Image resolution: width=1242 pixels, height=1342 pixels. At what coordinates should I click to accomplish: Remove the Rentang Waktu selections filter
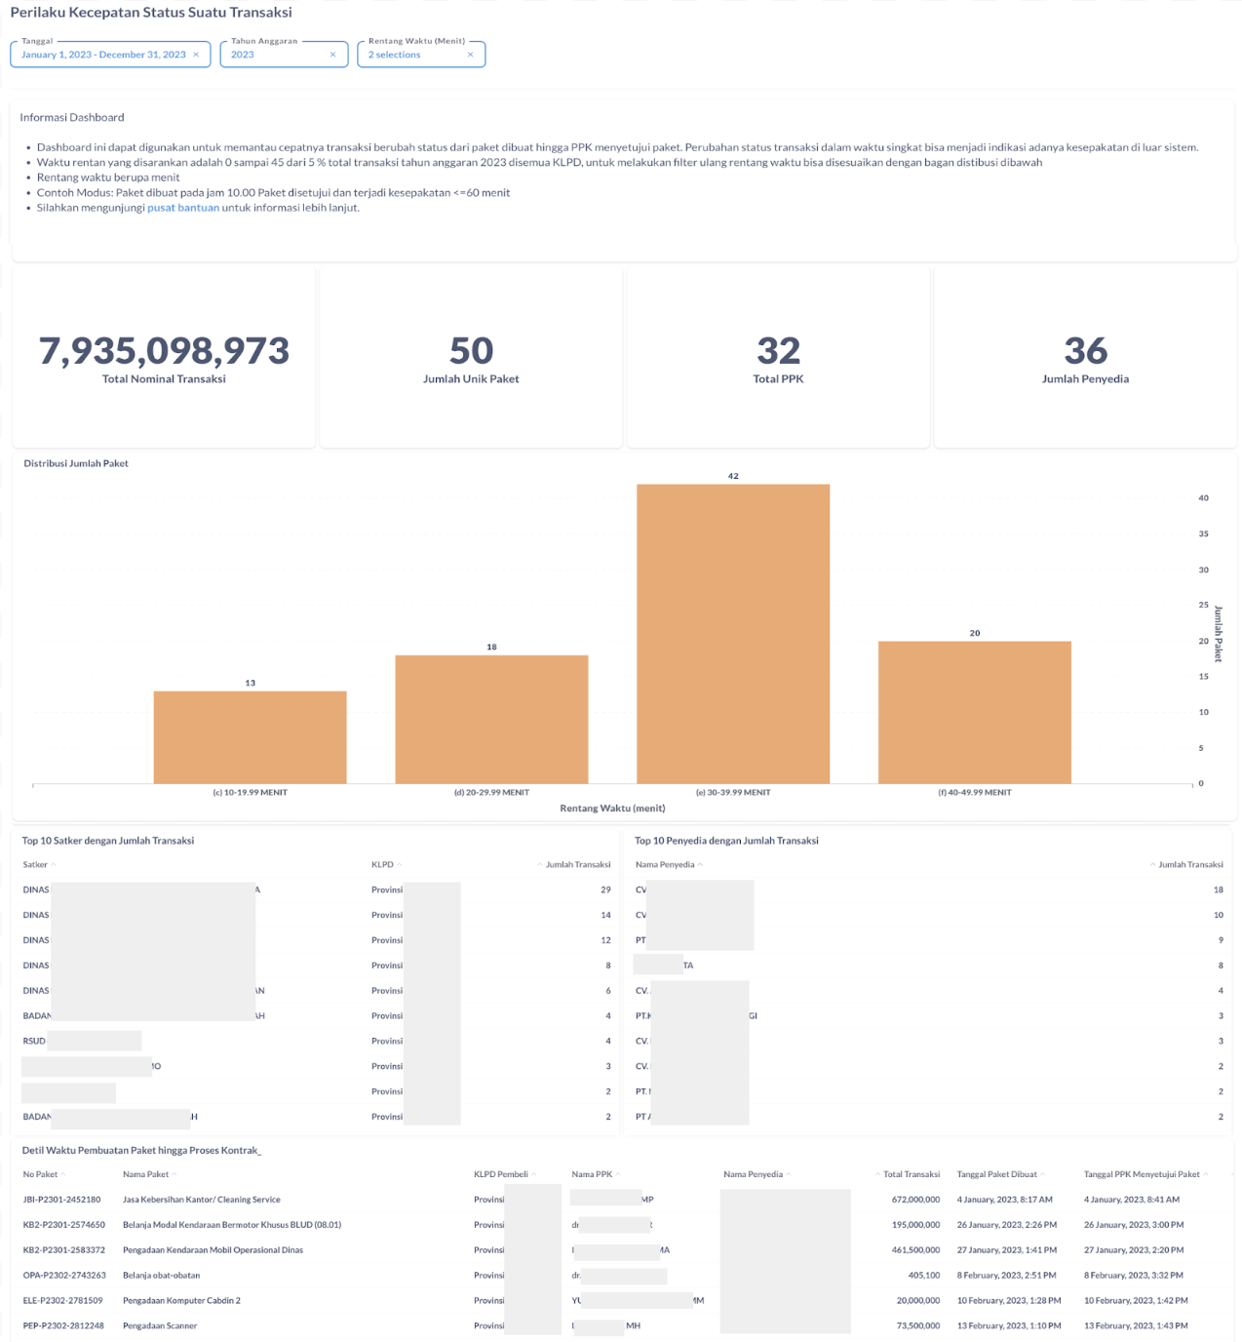[x=470, y=55]
